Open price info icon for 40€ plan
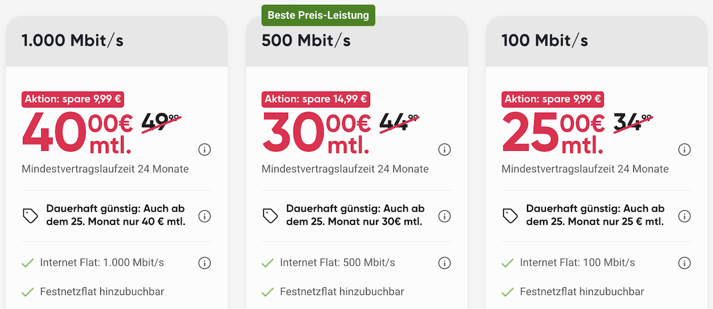713x309 pixels. pos(204,149)
